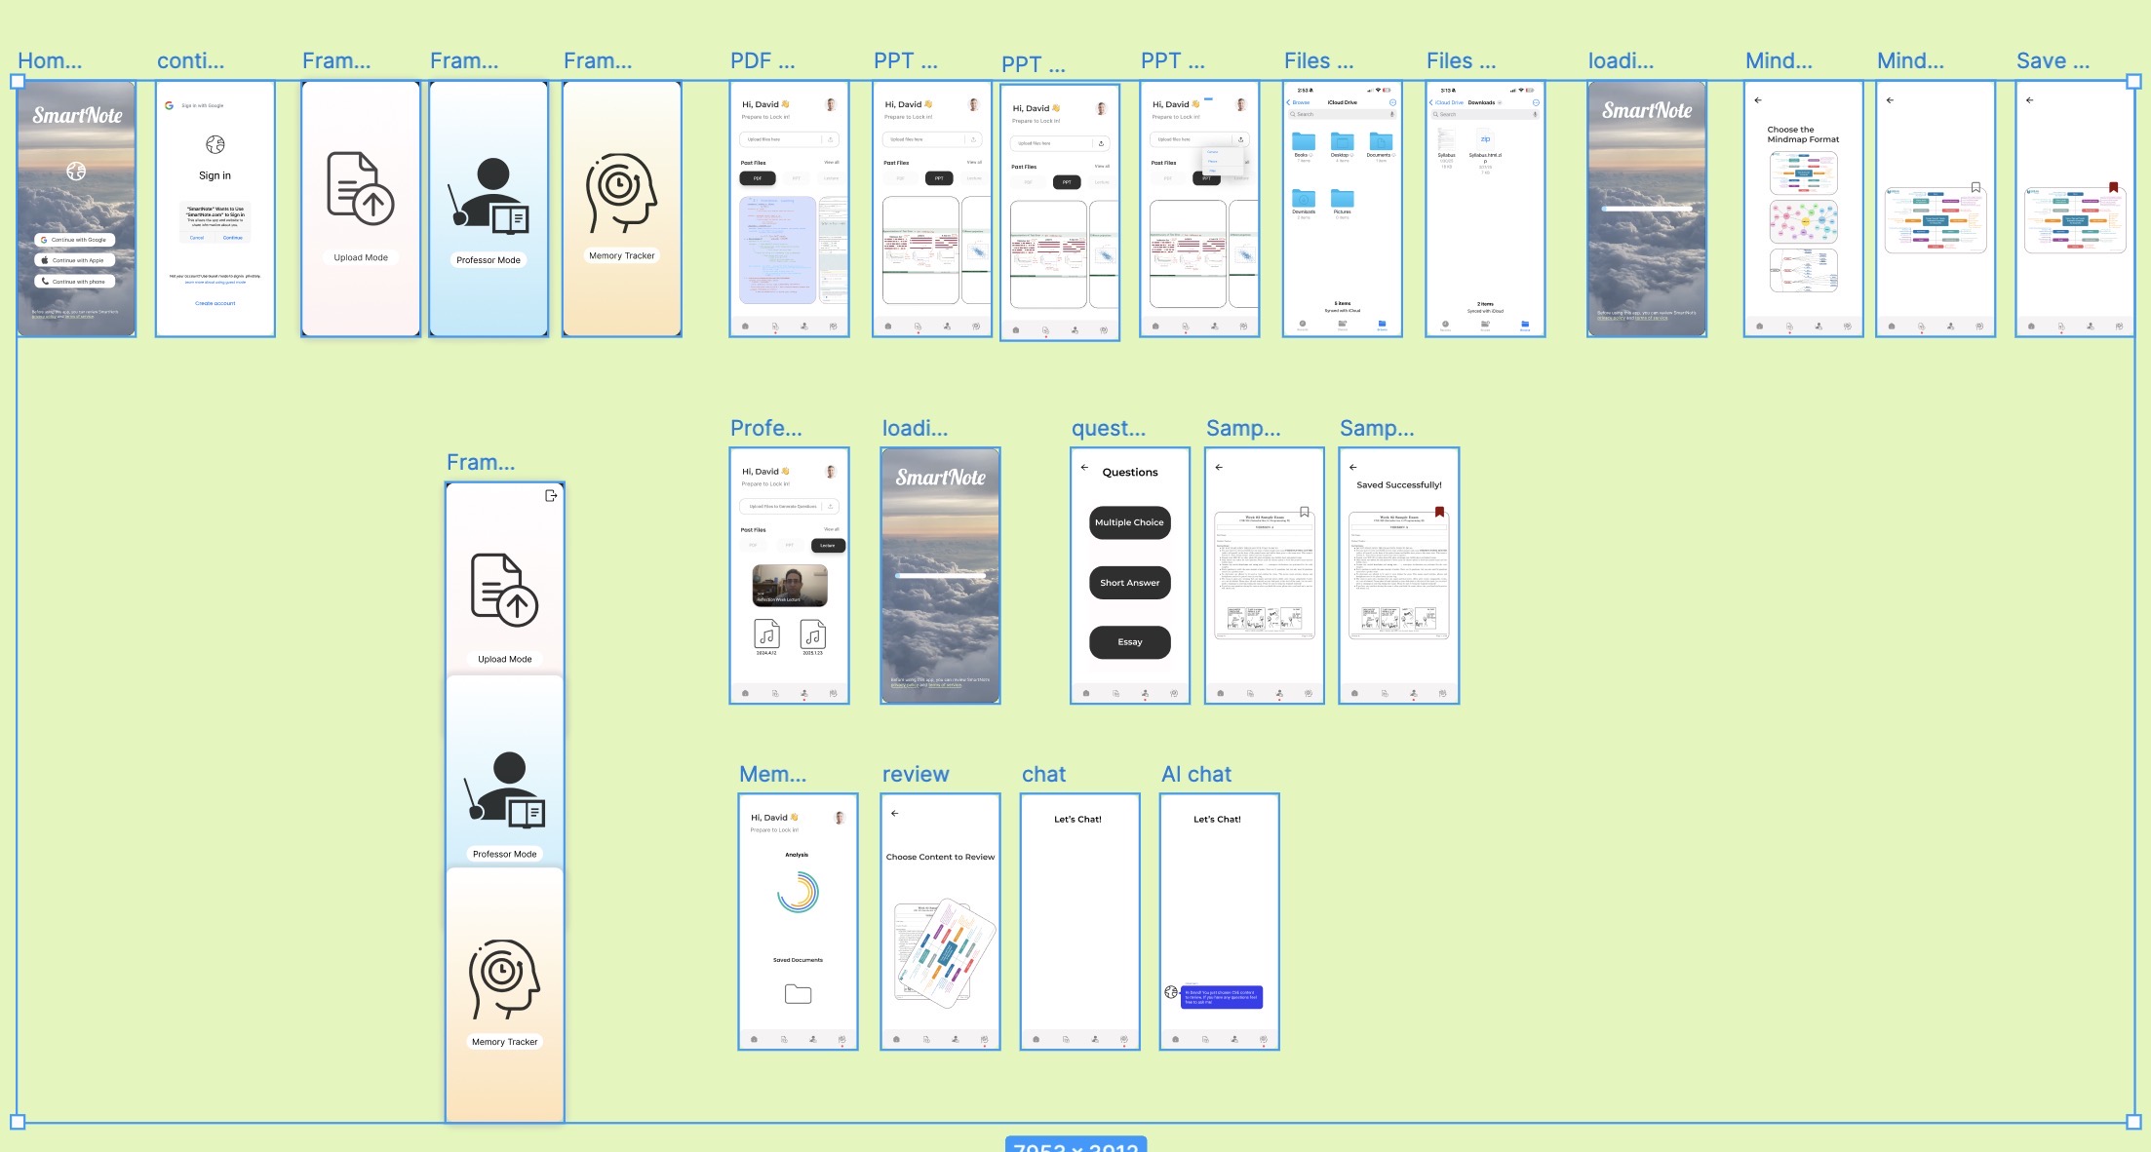Click the folder icon under Saved Documents
This screenshot has height=1152, width=2151.
point(798,994)
